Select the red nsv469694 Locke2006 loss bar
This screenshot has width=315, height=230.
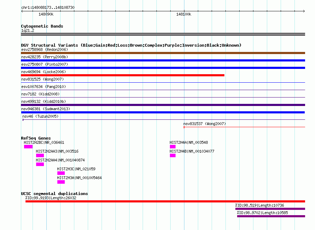coord(122,75)
